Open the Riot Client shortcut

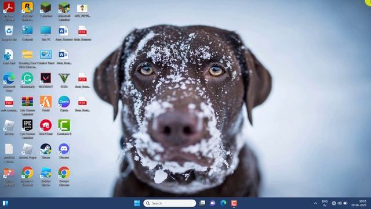(x=46, y=125)
